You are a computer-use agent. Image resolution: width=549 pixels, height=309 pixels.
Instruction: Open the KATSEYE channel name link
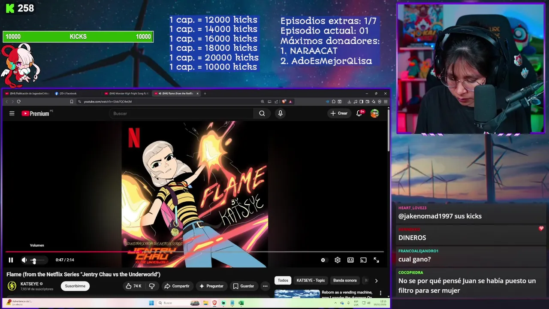click(30, 284)
